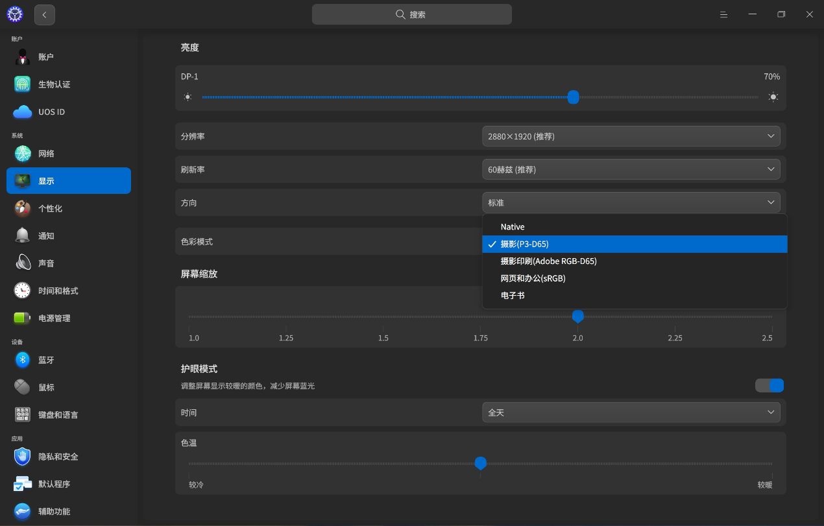824x526 pixels.
Task: Click the 搜索 search field
Action: pyautogui.click(x=412, y=14)
